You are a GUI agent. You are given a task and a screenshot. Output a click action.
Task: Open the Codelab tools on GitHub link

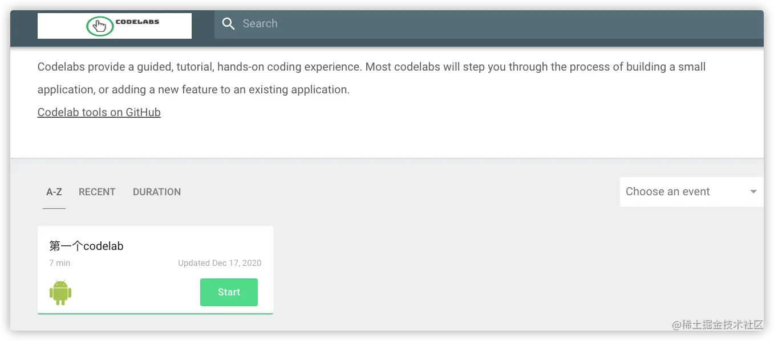pos(99,112)
